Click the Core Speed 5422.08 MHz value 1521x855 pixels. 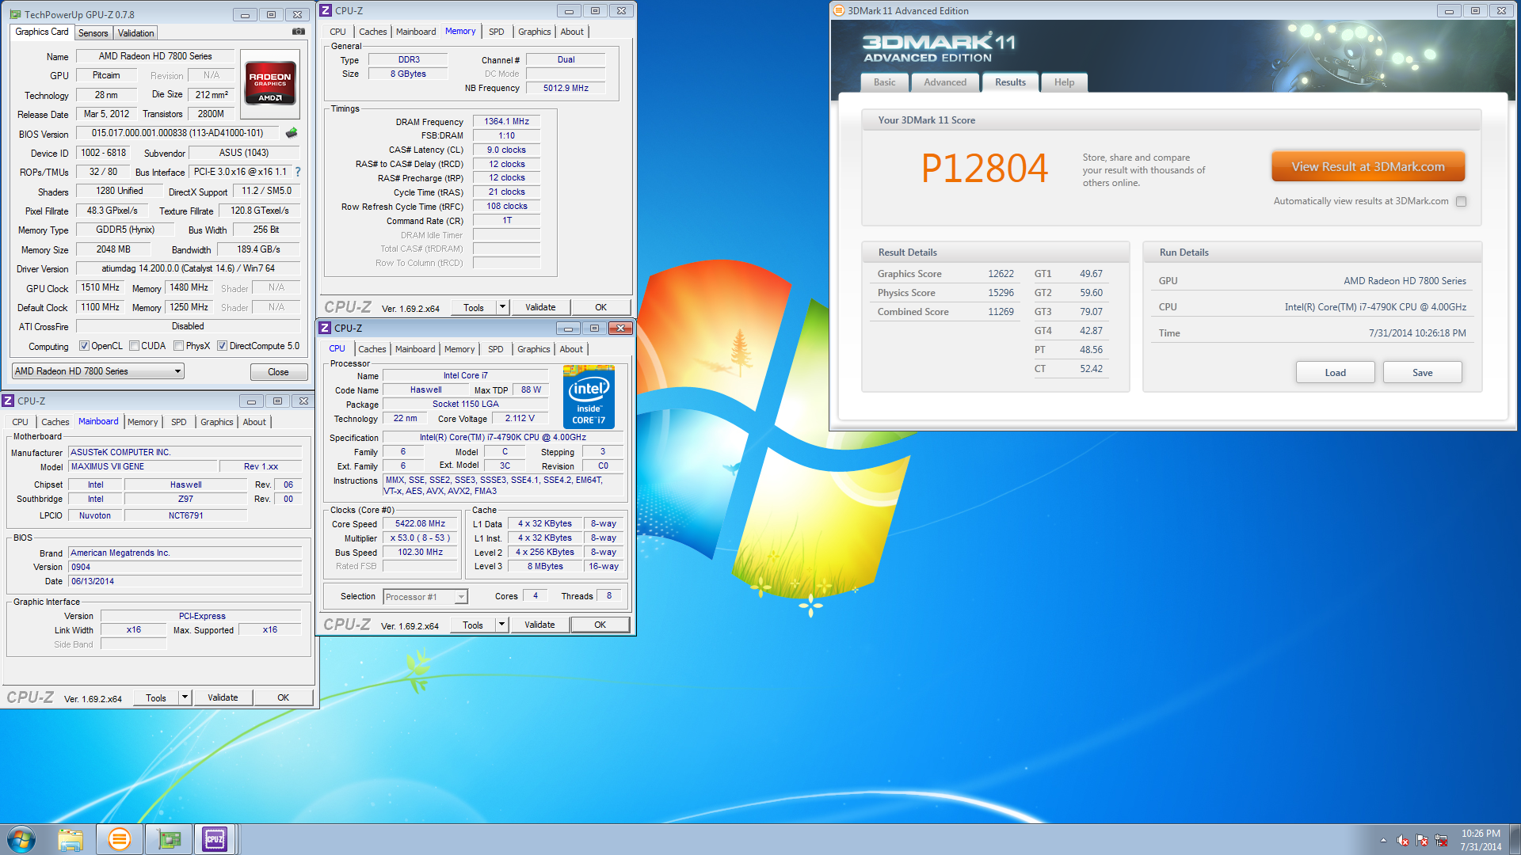coord(420,523)
